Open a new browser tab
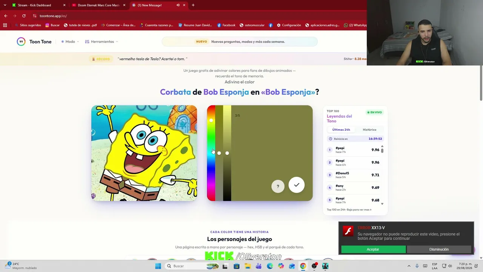The image size is (483, 272). point(193,5)
